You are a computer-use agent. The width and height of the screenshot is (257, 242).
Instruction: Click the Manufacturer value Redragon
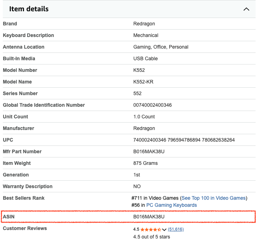[x=144, y=128]
